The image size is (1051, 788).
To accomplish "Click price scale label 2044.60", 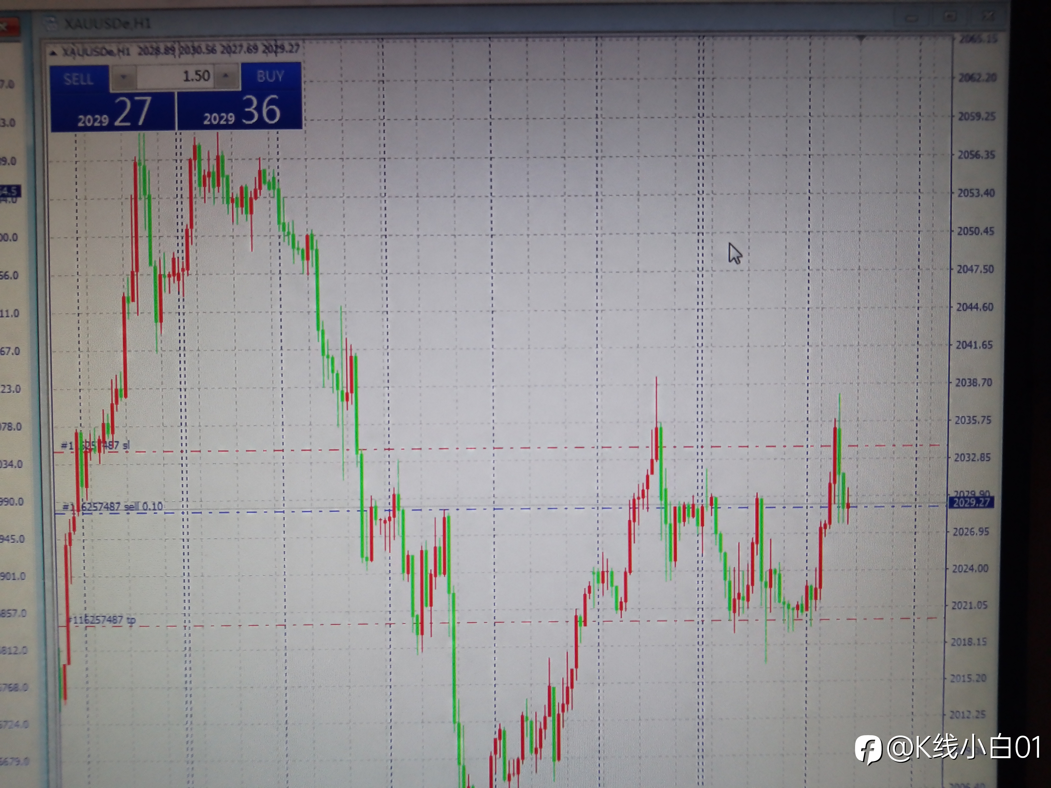I will click(x=974, y=307).
